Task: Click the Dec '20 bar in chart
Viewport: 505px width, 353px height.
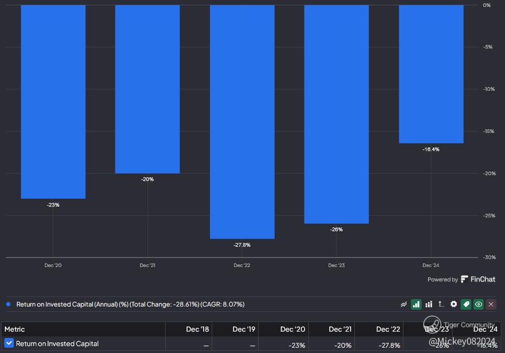Action: (53, 101)
